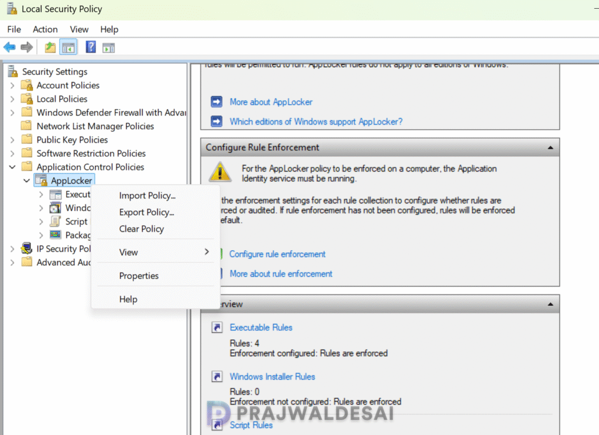Toggle the Show/Hide Action Pane icon
The image size is (599, 435).
click(x=108, y=48)
